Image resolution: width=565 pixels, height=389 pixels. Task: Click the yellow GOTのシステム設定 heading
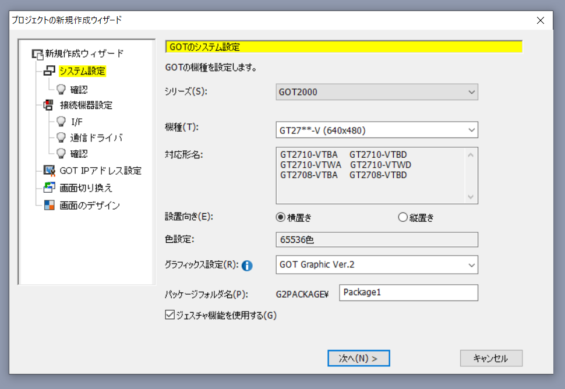(x=344, y=47)
